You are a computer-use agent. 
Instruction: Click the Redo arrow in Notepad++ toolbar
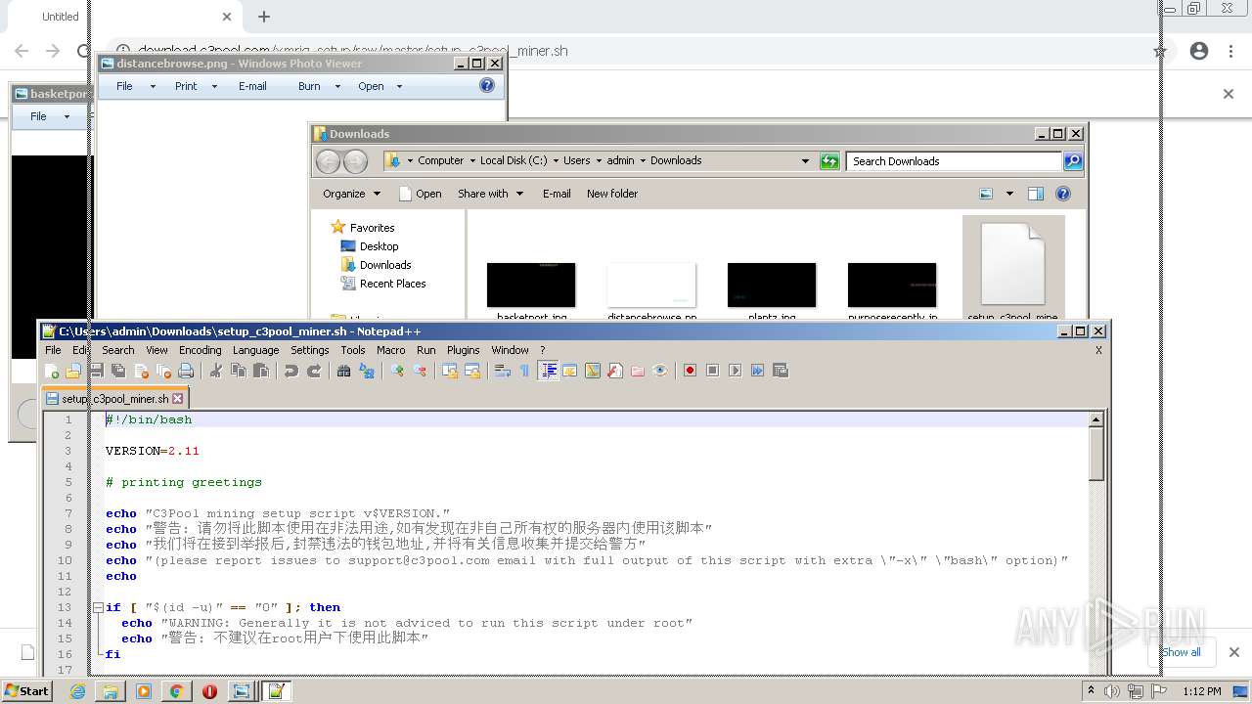[x=314, y=371]
